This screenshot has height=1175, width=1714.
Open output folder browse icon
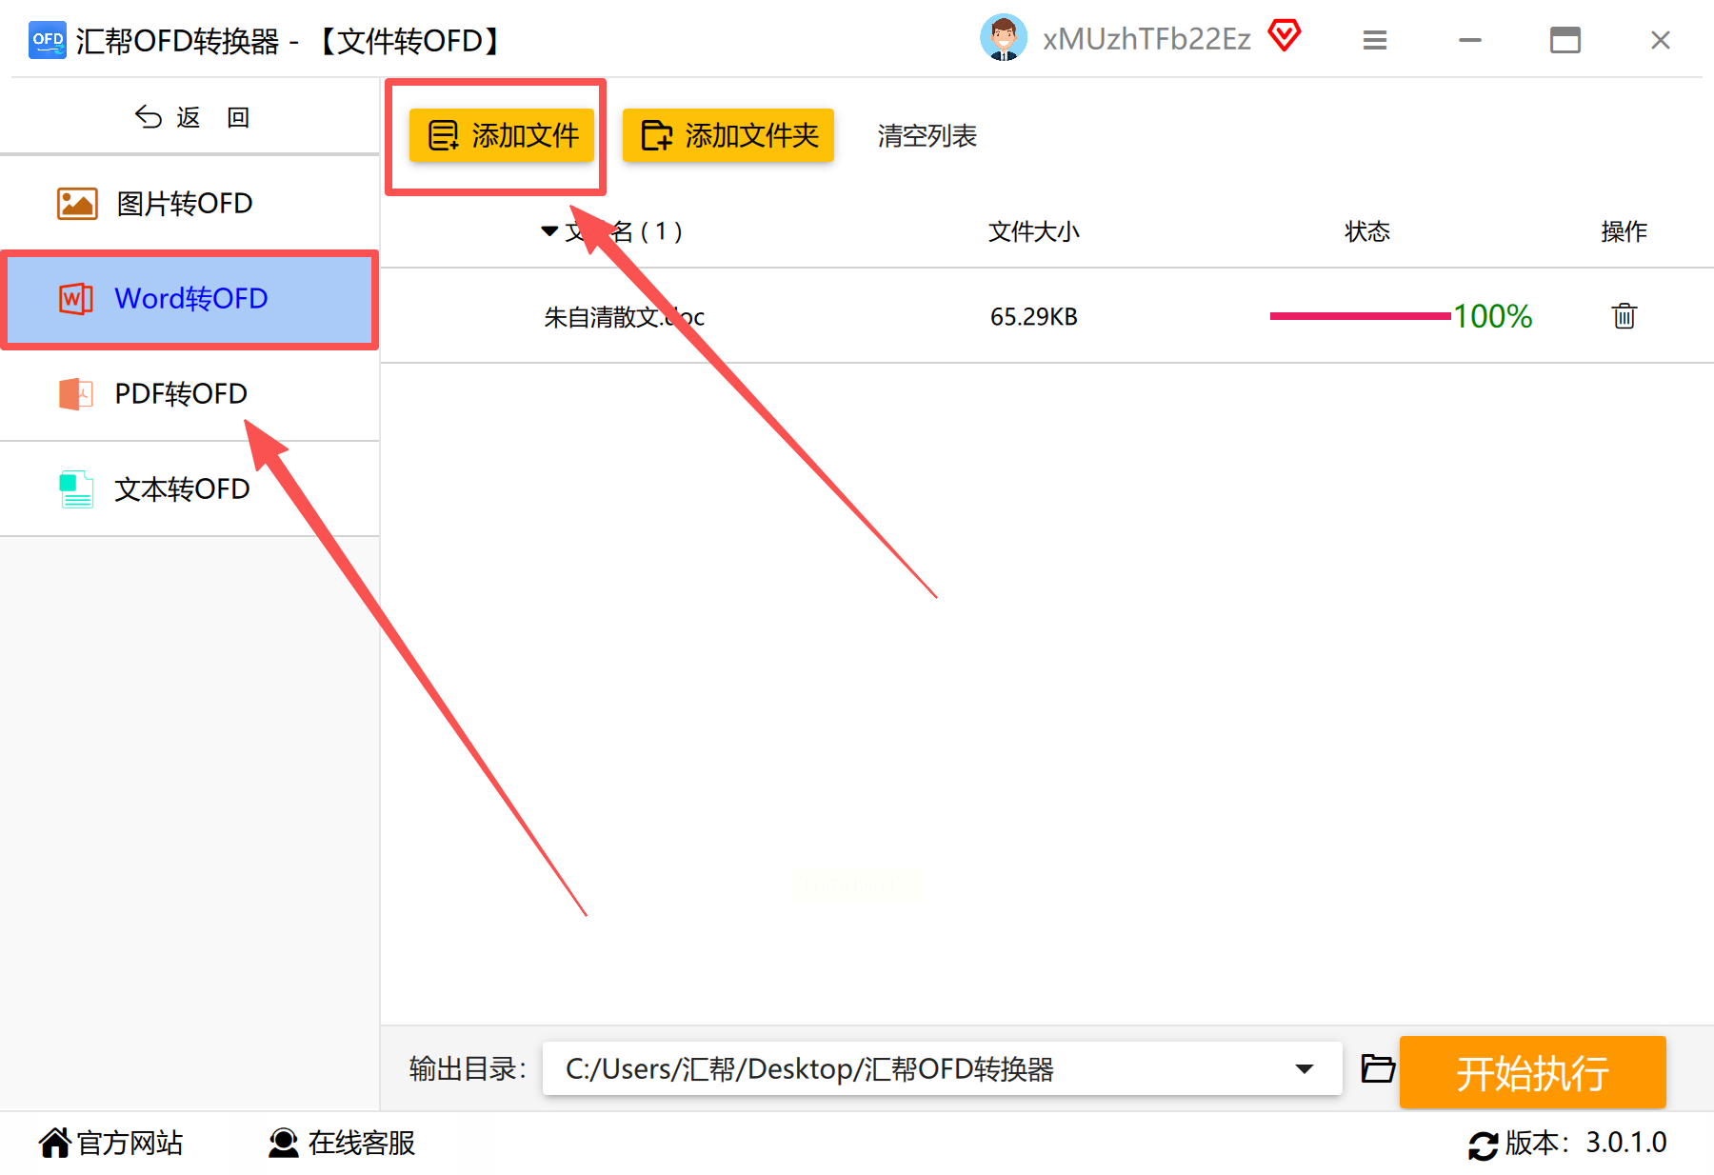(1377, 1068)
